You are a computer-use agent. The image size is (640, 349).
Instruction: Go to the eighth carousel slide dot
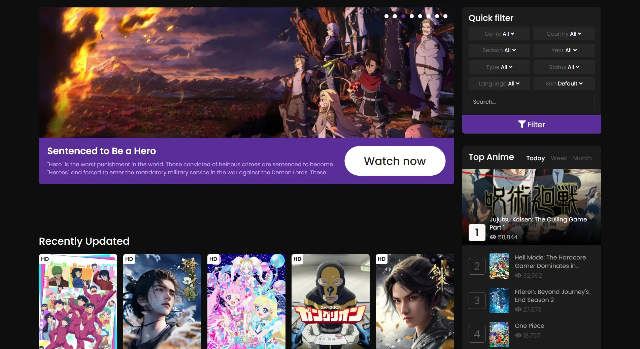445,16
